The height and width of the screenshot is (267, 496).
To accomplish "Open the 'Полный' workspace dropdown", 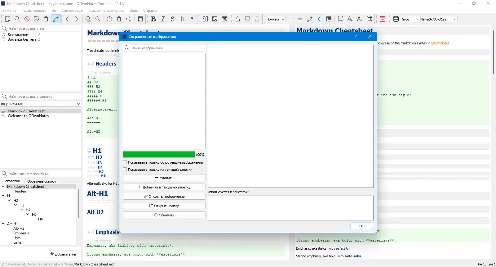I will pyautogui.click(x=276, y=19).
